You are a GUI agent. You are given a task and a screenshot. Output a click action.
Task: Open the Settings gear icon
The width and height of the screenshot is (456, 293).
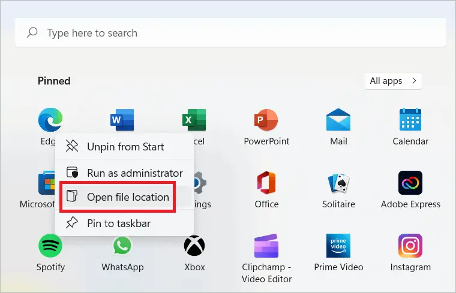click(x=200, y=183)
